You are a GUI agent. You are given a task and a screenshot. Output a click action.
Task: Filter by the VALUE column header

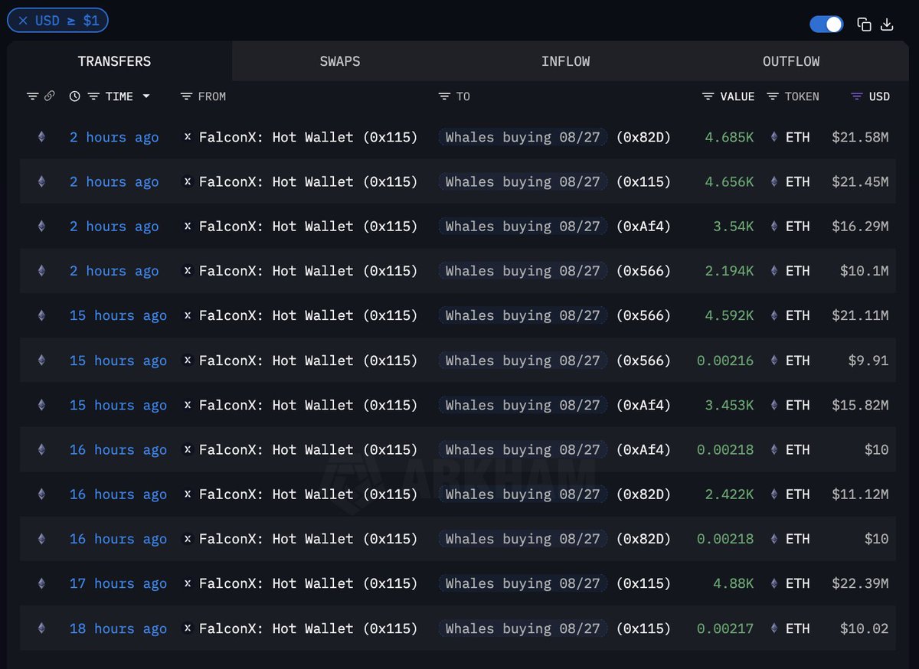point(728,96)
